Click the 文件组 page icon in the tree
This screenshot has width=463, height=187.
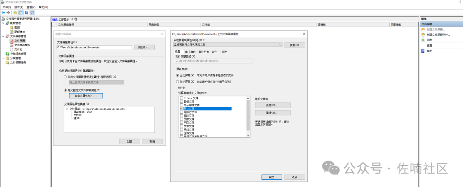click(12, 50)
